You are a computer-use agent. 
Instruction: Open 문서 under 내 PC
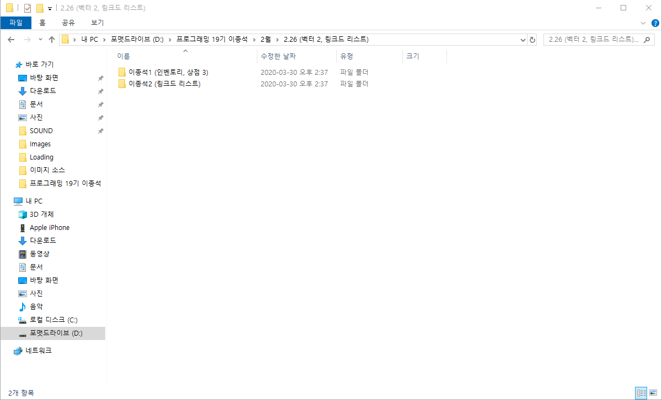pos(36,267)
